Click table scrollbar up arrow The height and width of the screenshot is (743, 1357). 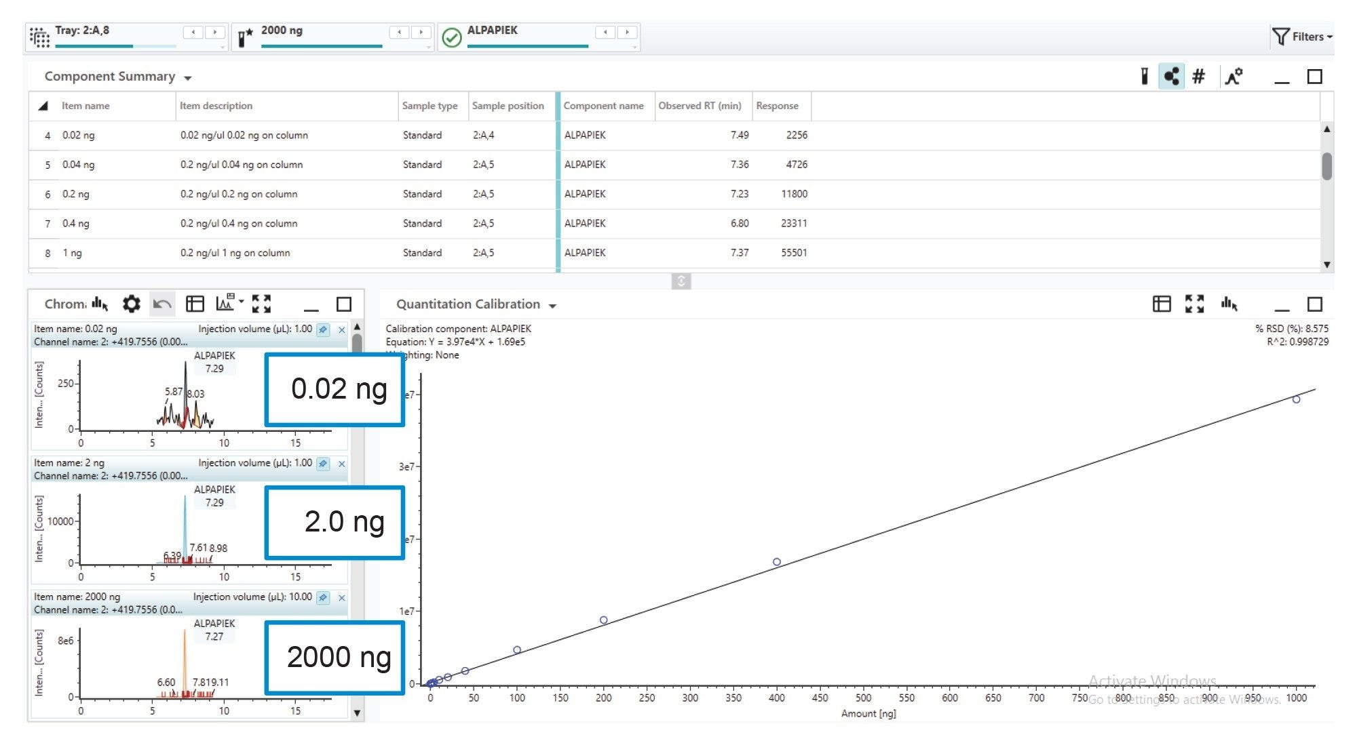[x=1327, y=129]
